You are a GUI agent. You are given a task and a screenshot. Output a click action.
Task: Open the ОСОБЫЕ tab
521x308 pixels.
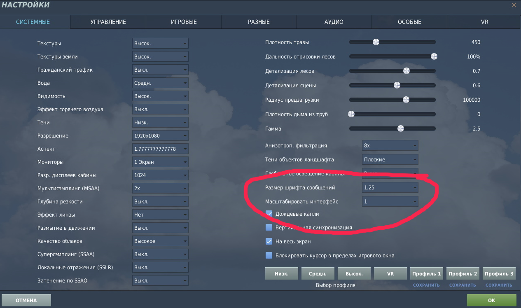409,22
